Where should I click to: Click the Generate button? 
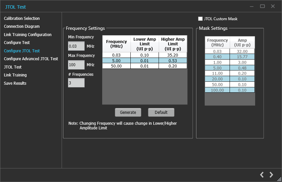coord(128,113)
